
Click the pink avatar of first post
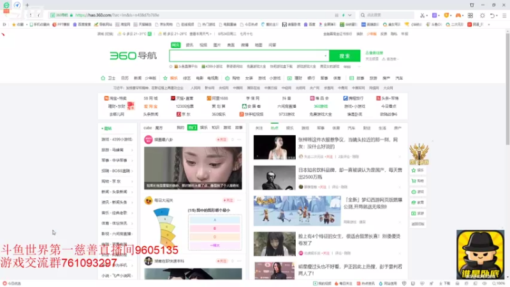click(x=149, y=140)
